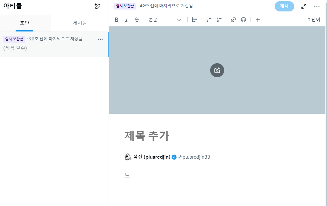Click the plus icon to add content
Image resolution: width=327 pixels, height=206 pixels.
[257, 20]
